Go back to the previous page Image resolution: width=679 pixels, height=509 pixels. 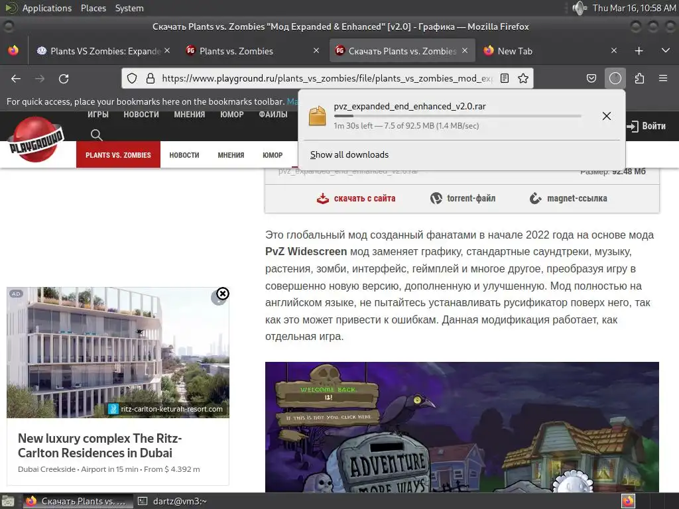click(16, 78)
